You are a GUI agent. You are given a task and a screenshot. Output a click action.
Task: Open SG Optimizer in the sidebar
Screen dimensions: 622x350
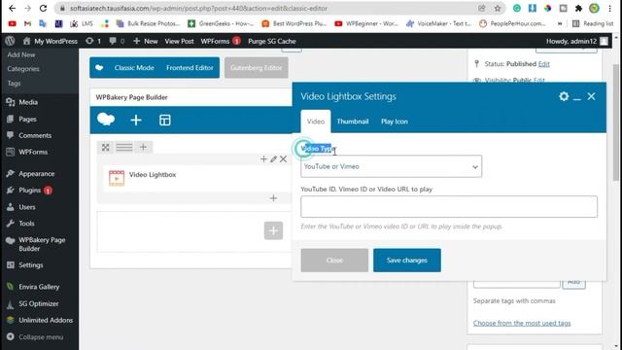39,303
